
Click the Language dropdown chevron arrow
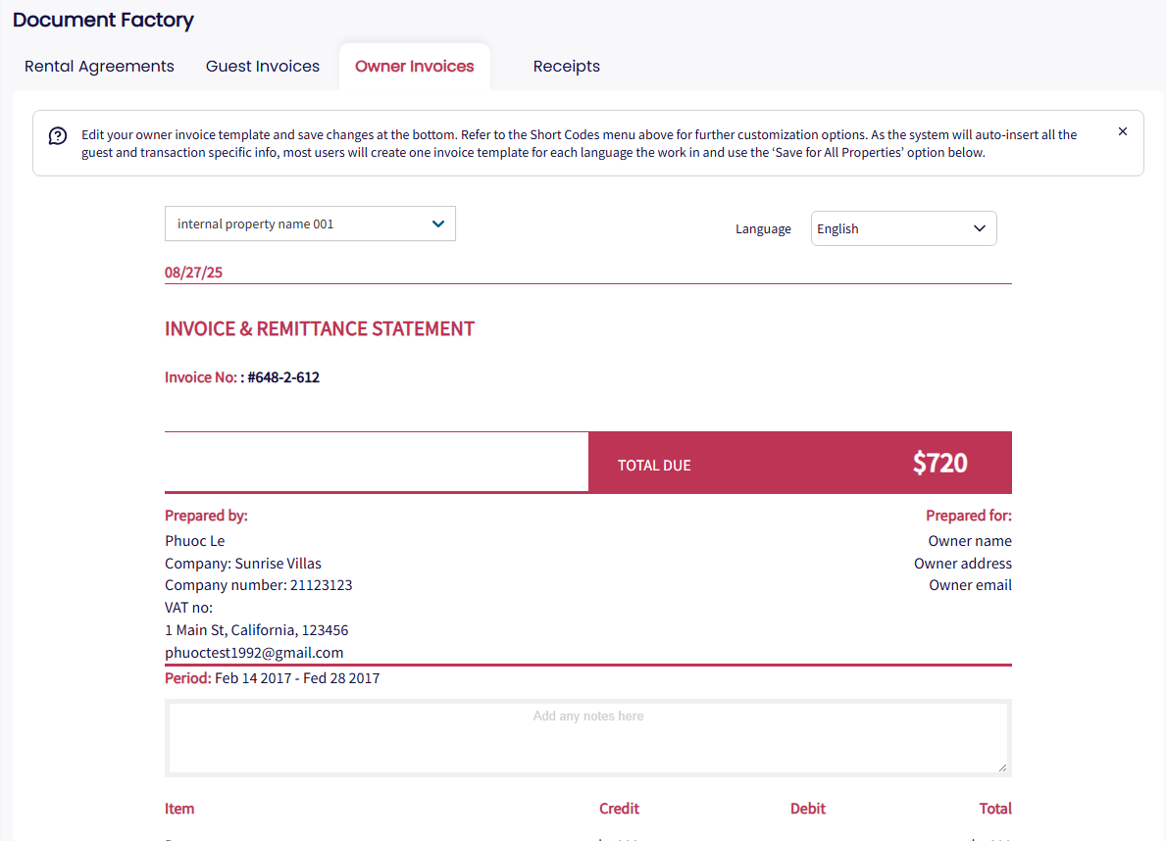click(979, 228)
